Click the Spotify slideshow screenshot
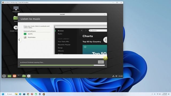171x96 pixels. (81, 40)
